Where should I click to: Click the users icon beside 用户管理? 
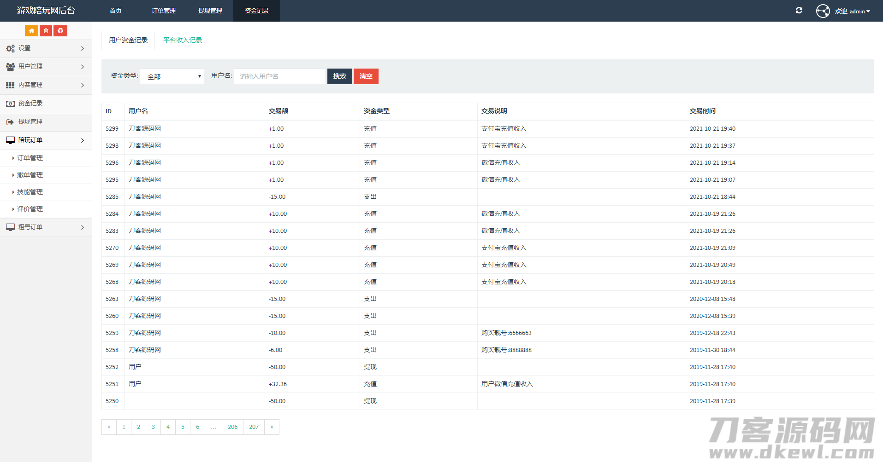point(10,67)
